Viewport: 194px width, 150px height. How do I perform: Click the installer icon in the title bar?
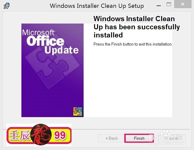point(6,6)
